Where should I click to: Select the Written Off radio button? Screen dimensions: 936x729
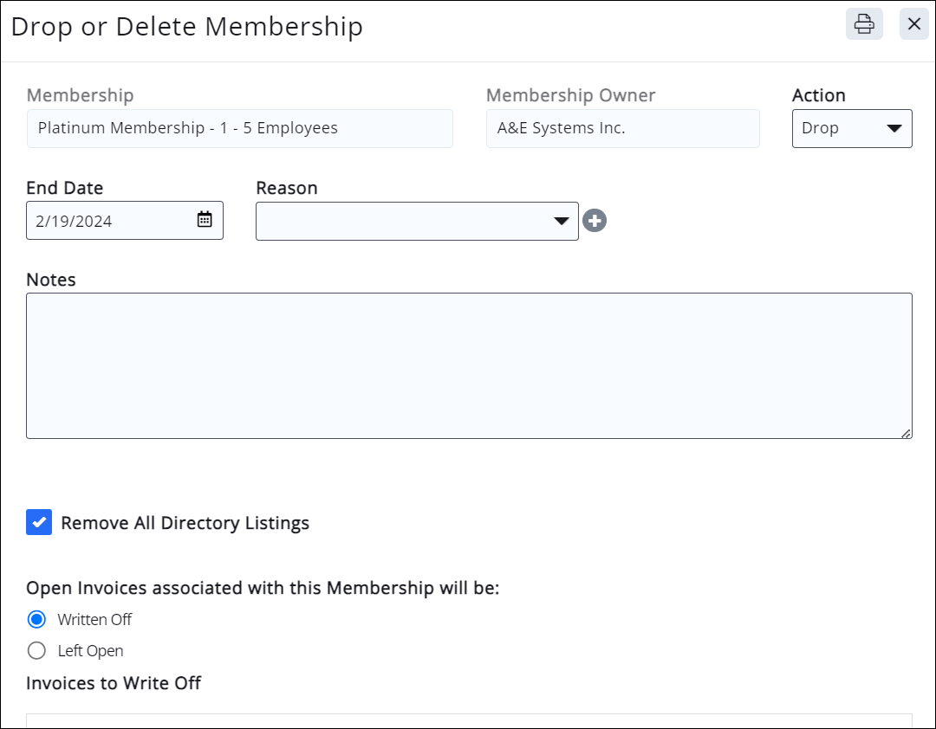[36, 620]
